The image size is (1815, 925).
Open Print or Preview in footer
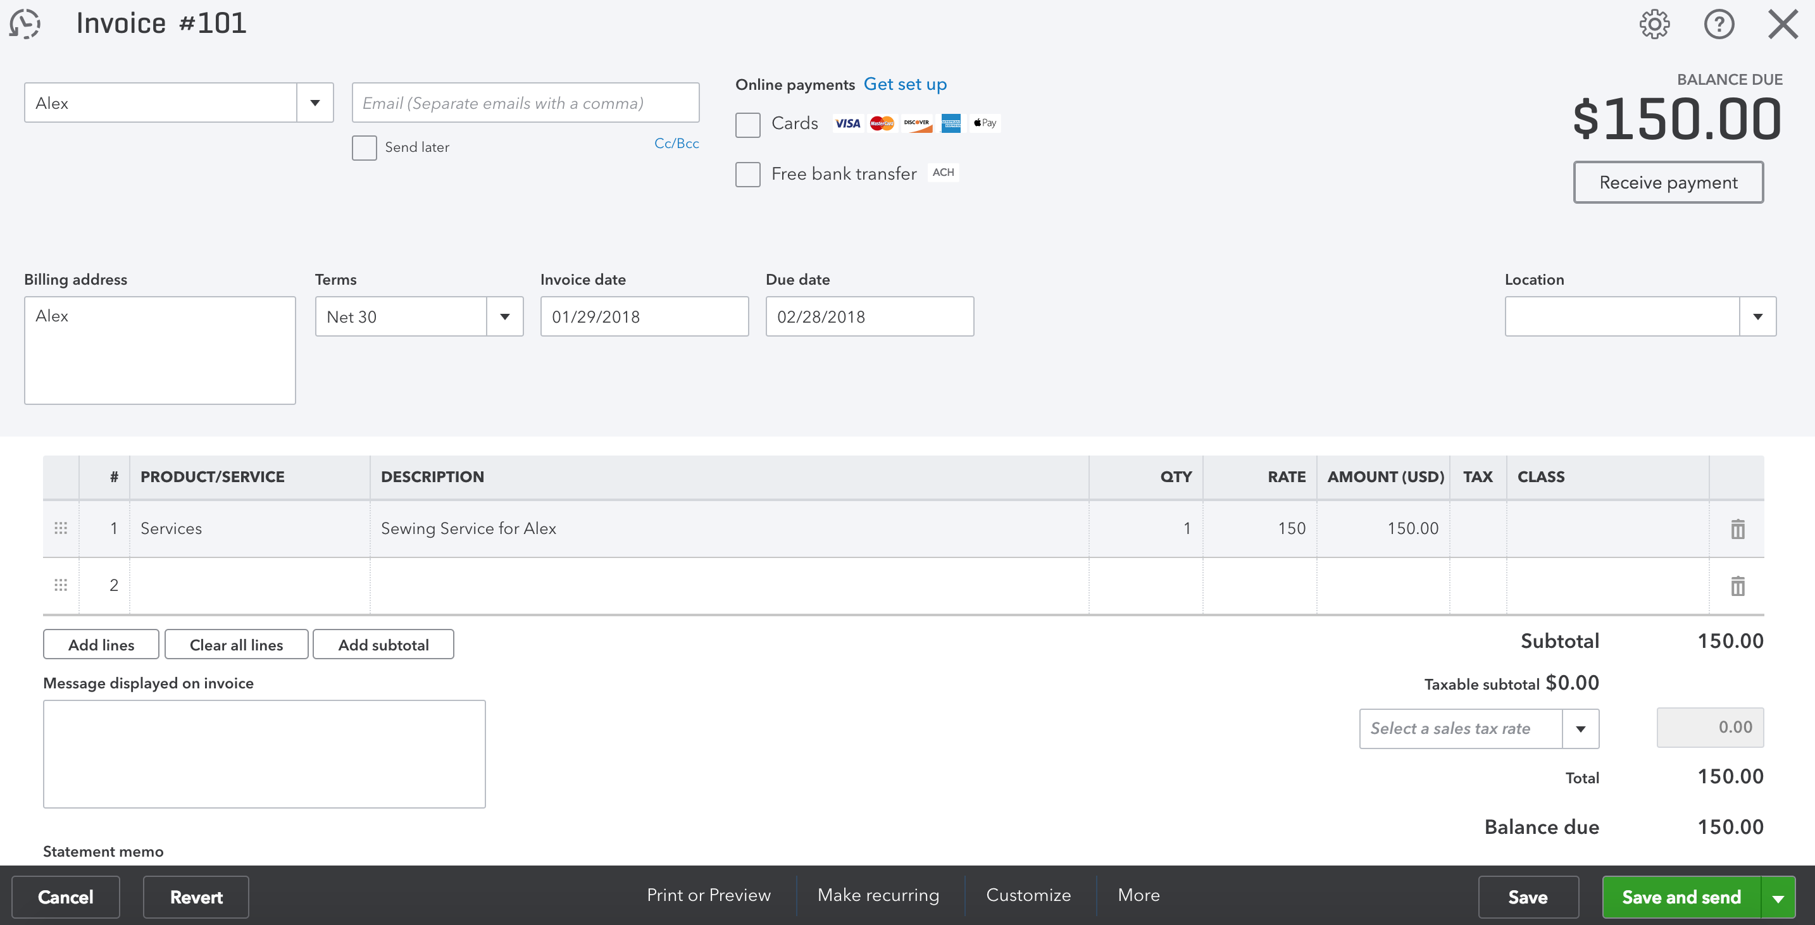[x=708, y=895]
